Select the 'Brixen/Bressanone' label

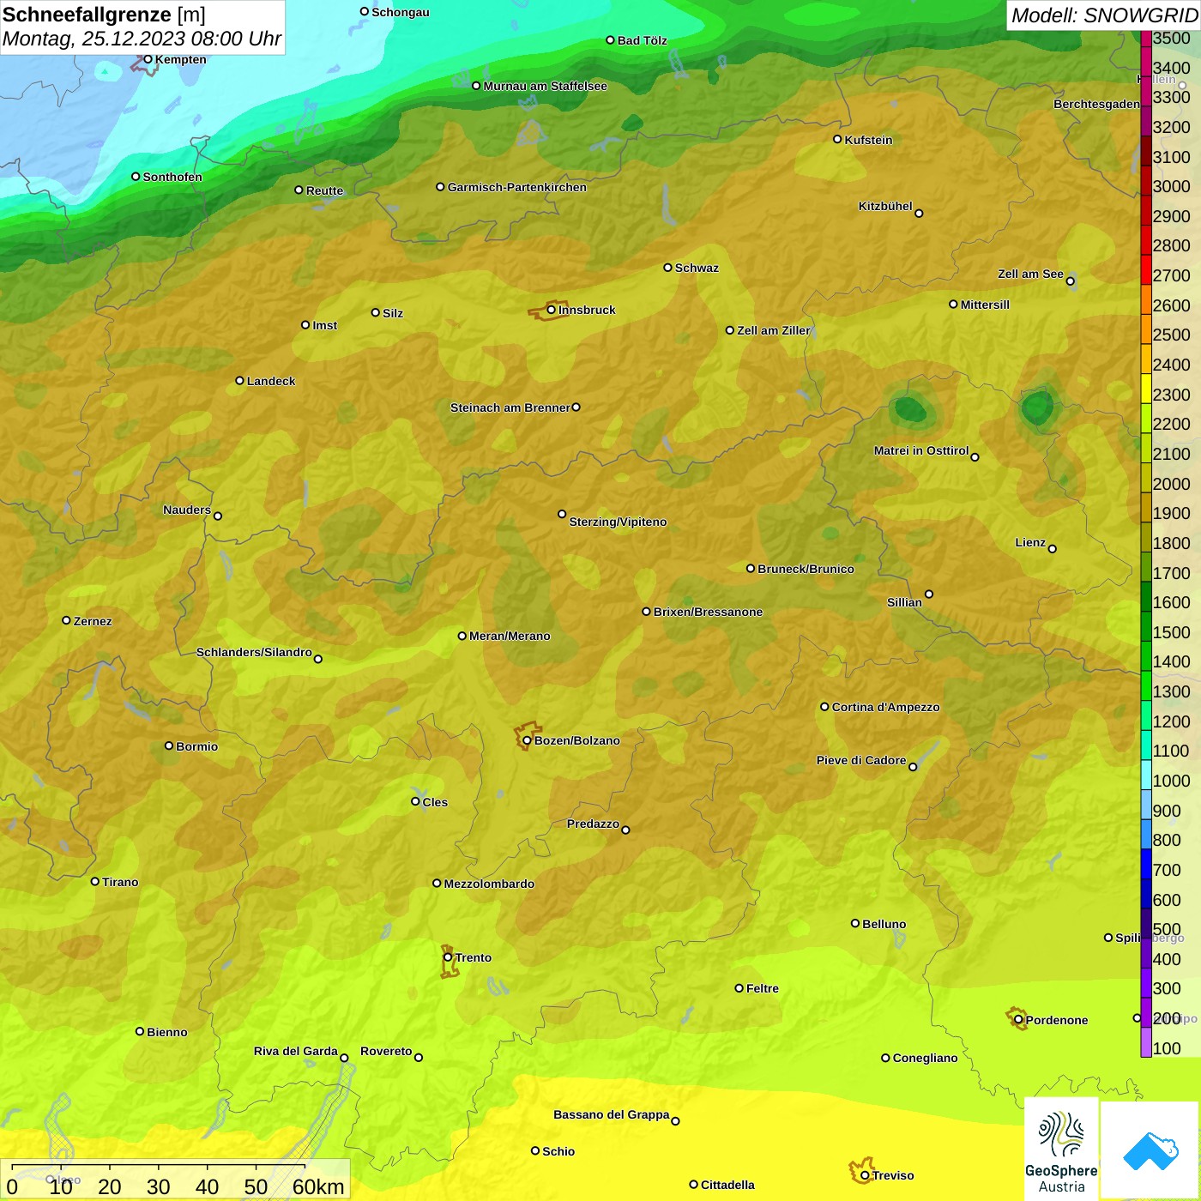[708, 612]
